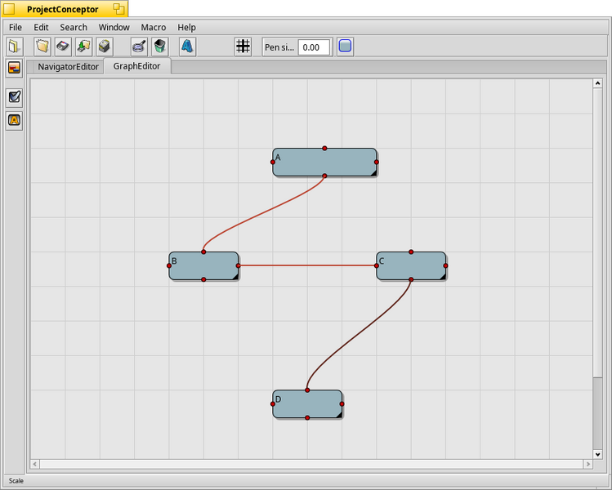Screen dimensions: 612x490
Task: Click the right connector dot of node A
Action: (x=376, y=162)
